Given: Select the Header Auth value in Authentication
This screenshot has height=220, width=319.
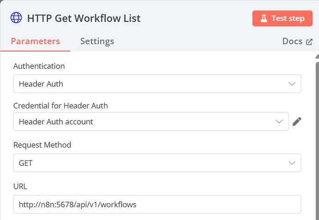Looking at the screenshot, I should [41, 84].
